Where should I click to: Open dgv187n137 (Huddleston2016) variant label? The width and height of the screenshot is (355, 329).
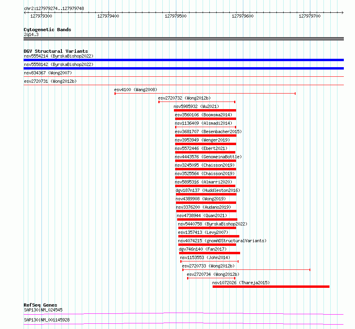tap(208, 190)
